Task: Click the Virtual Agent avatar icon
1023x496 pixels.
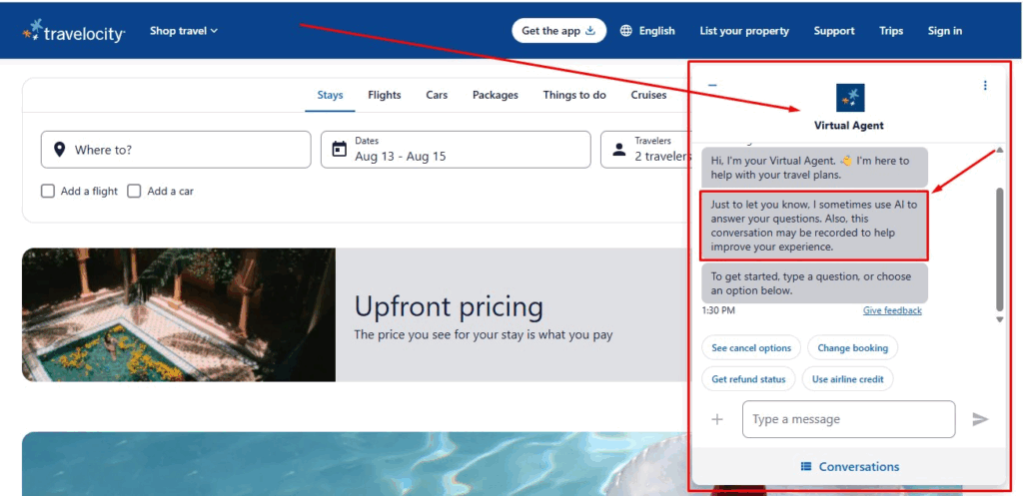Action: coord(850,98)
